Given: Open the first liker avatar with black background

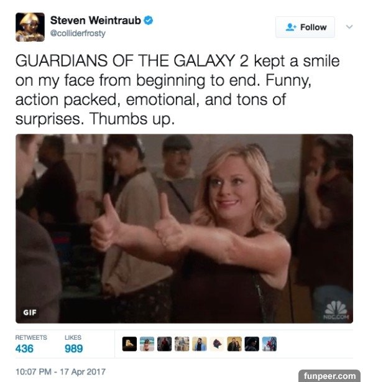Looking at the screenshot, I should (x=129, y=344).
